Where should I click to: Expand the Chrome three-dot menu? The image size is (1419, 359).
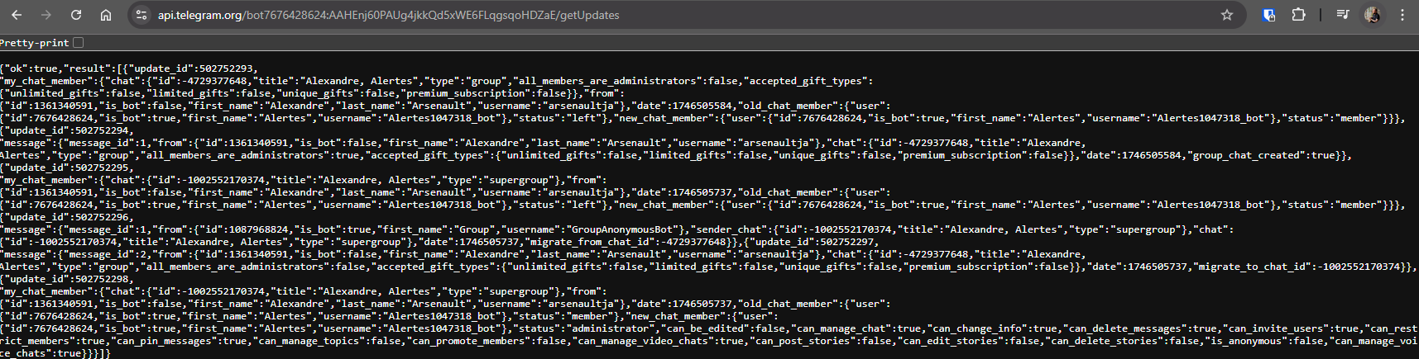1402,15
